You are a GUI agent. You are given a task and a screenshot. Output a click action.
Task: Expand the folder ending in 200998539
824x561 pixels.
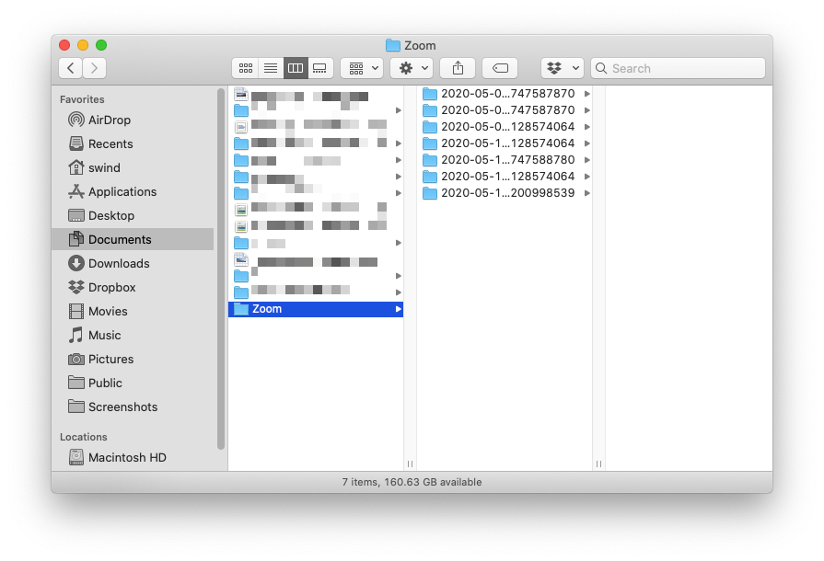point(588,192)
